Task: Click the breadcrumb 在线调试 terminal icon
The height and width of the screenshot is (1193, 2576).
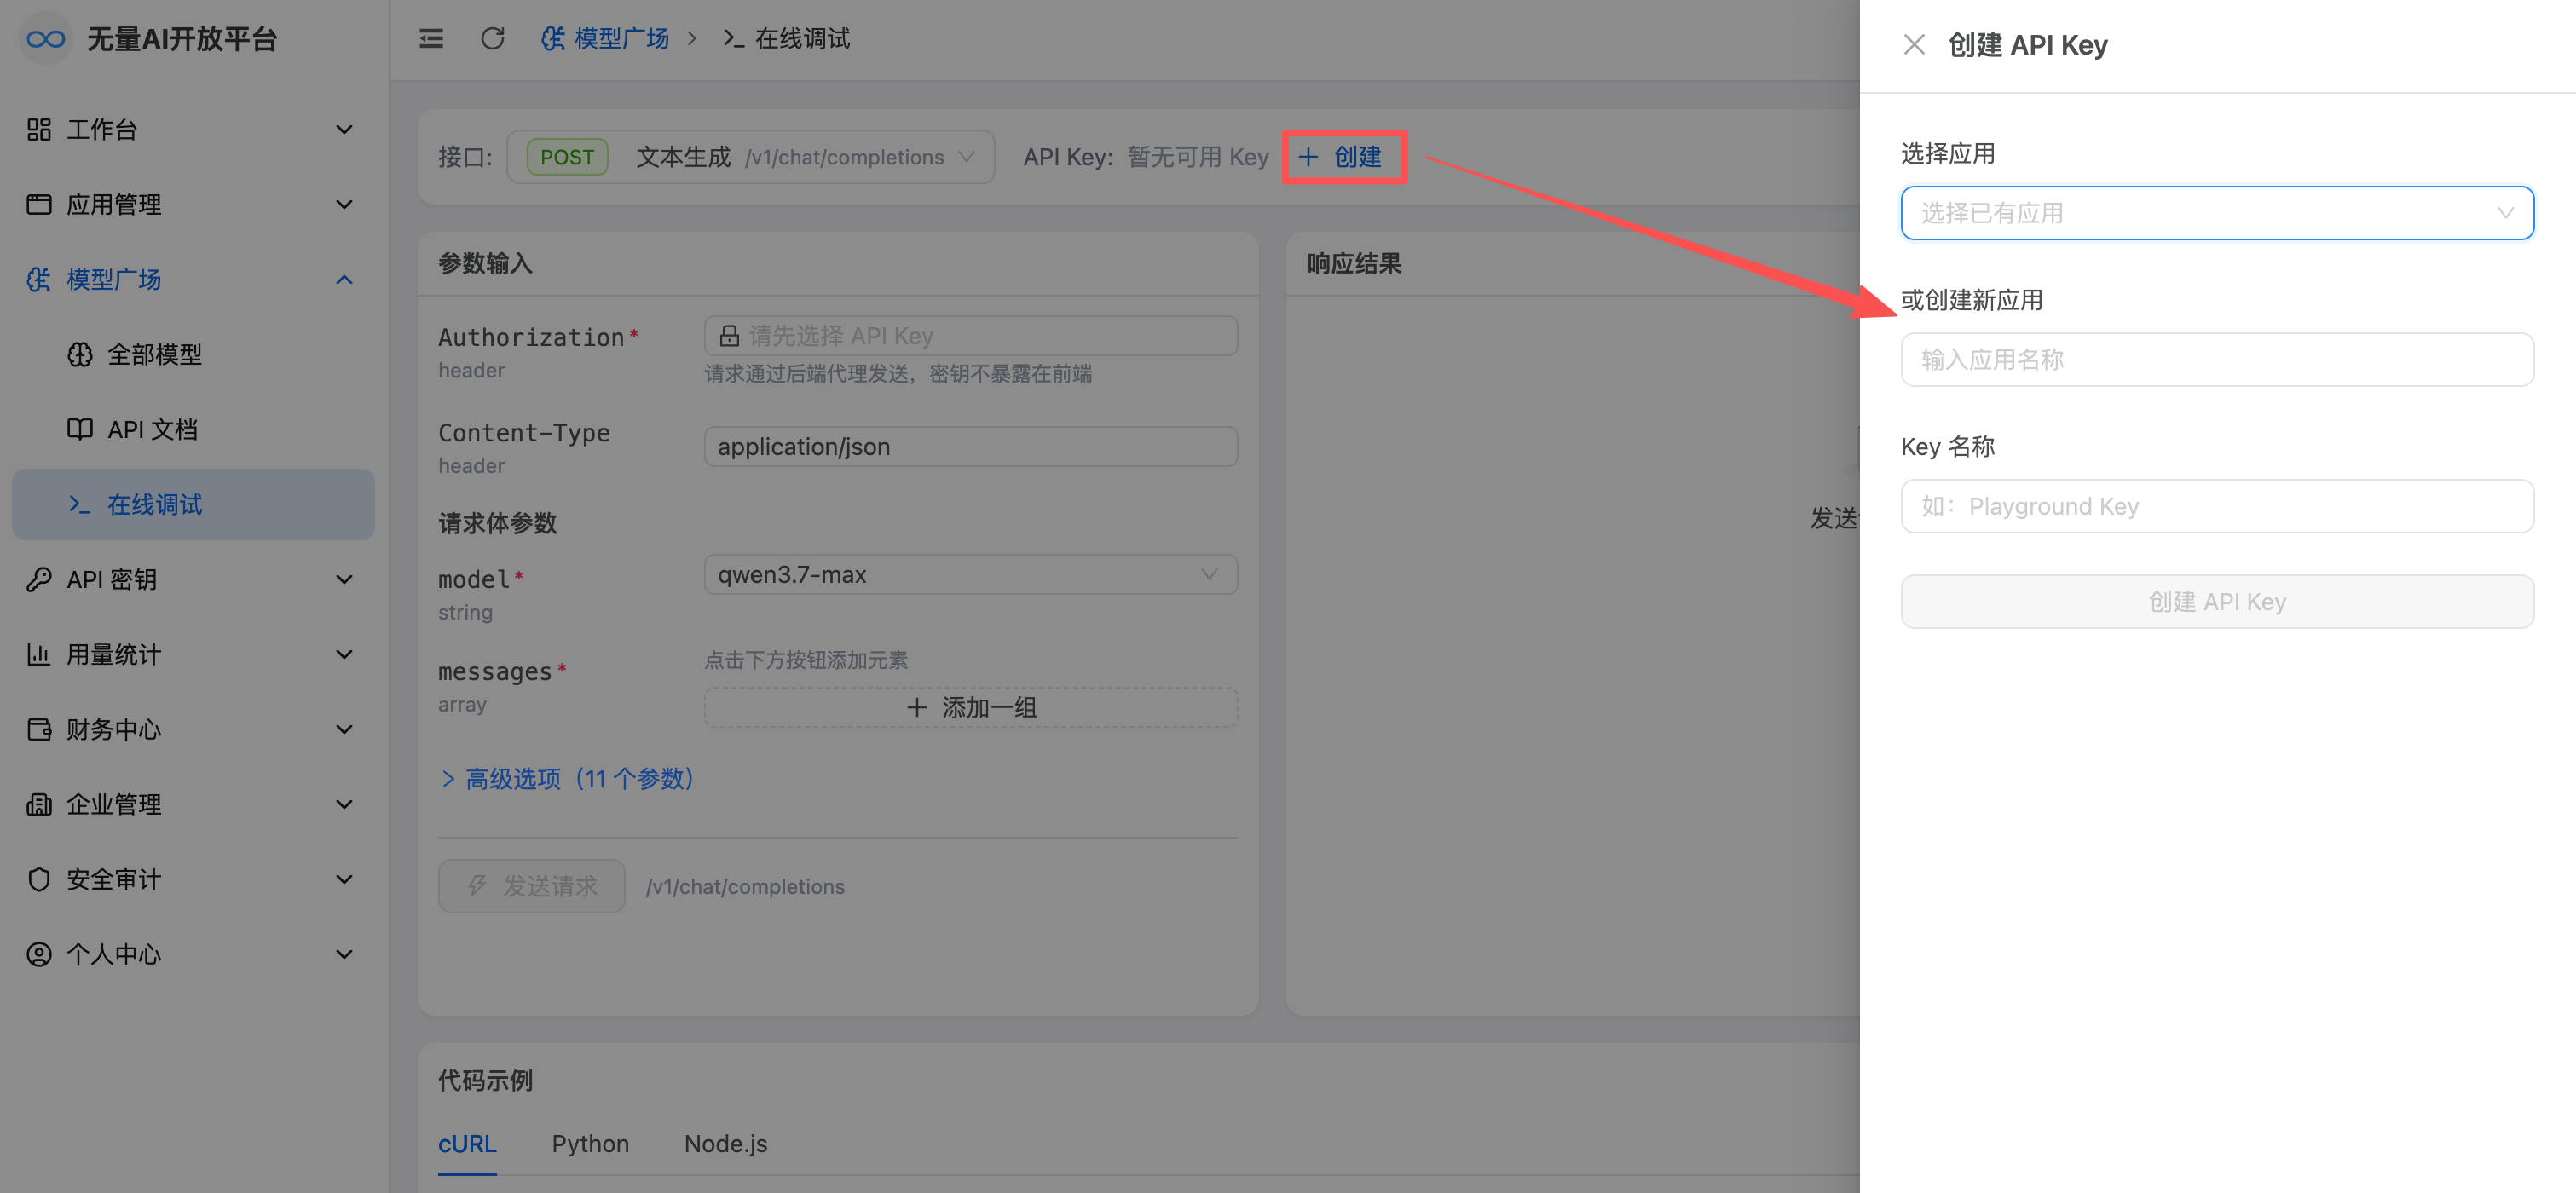Action: (x=734, y=39)
